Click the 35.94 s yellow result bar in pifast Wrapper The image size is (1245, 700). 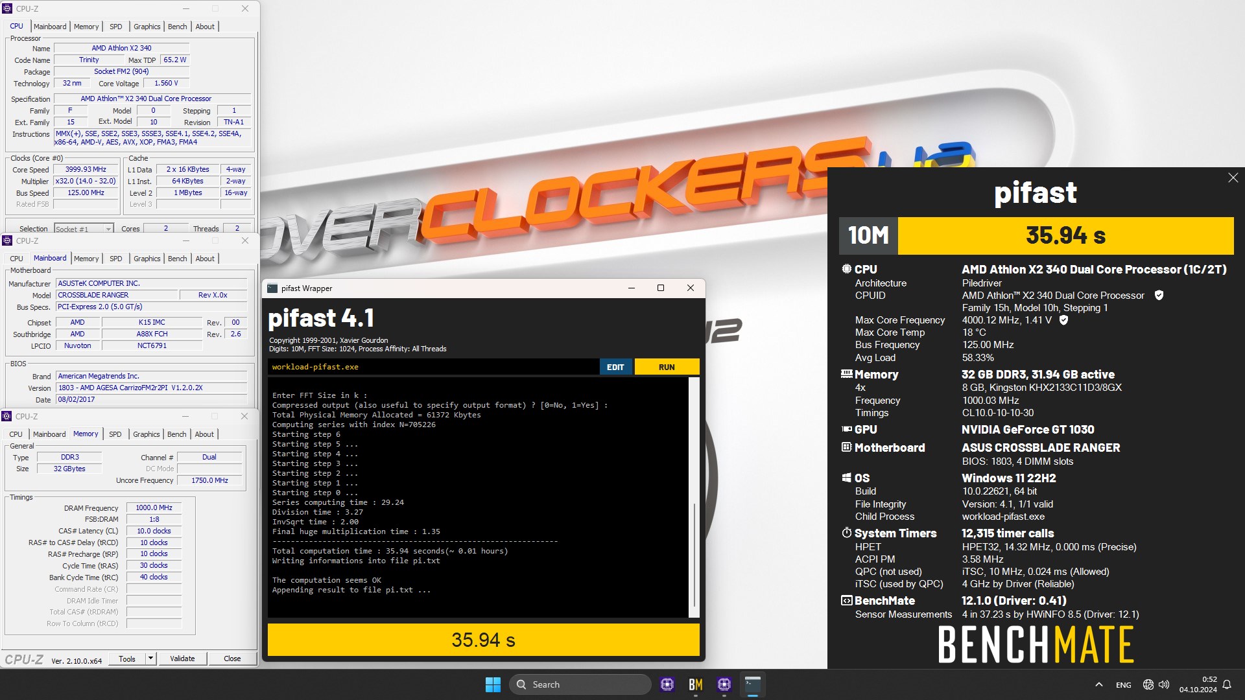pyautogui.click(x=484, y=640)
